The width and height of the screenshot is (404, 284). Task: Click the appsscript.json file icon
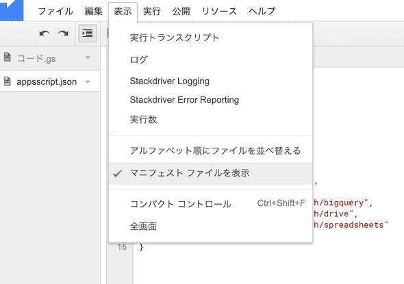point(8,81)
